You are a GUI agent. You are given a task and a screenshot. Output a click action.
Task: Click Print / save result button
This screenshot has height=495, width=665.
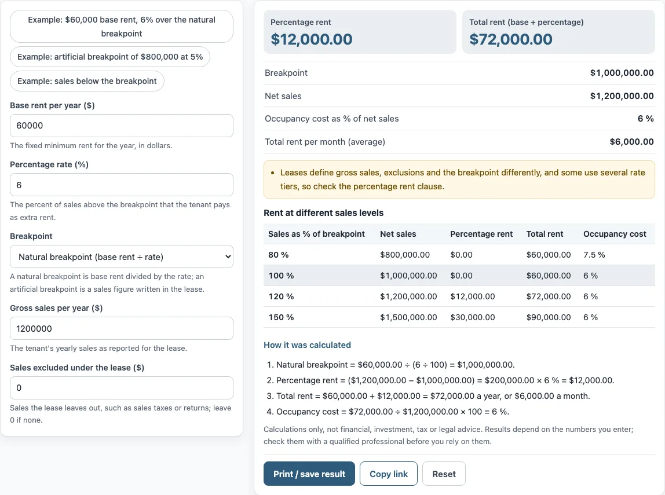pyautogui.click(x=309, y=474)
